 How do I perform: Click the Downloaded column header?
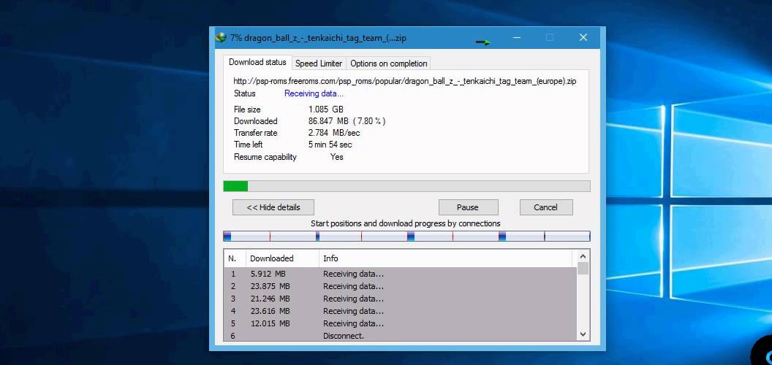coord(282,258)
